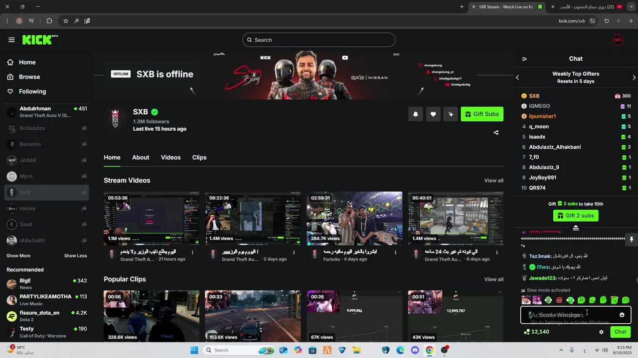Screen dimensions: 638x358
Task: Open the emoji picker in the chat input
Action: (x=622, y=315)
